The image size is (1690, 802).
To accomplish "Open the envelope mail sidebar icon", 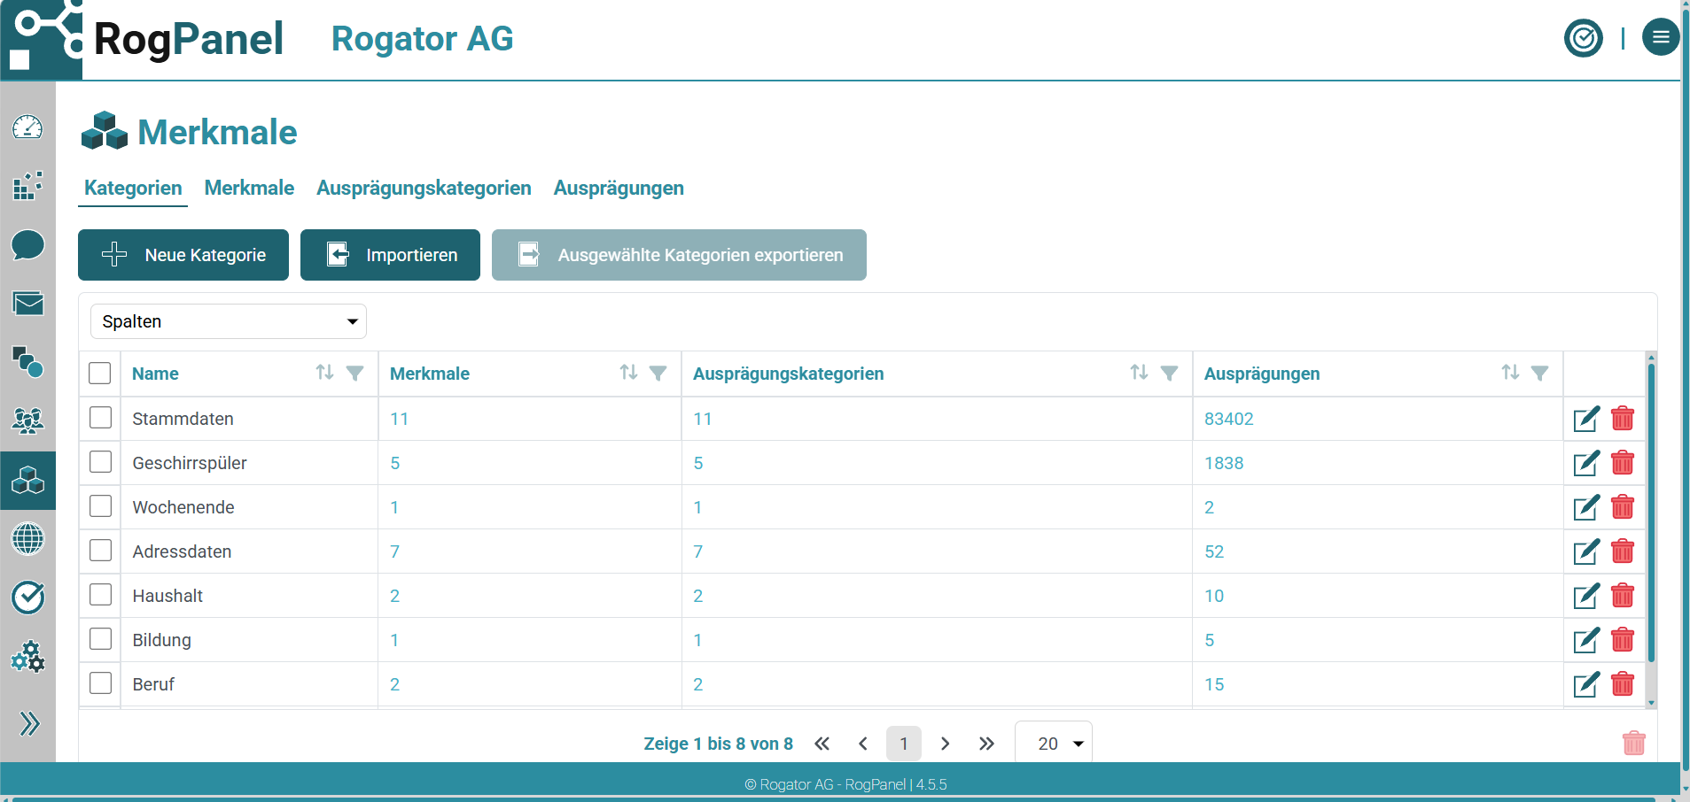I will click(27, 304).
